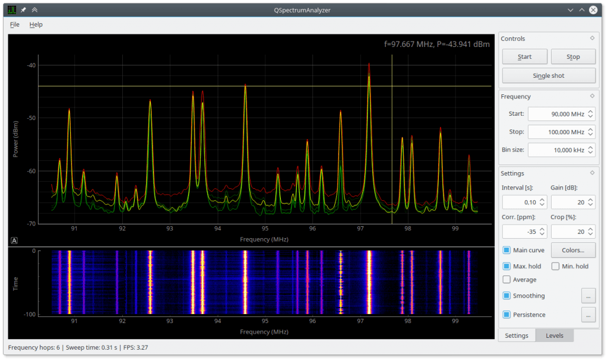Pin window using the title bar pin icon
The image size is (608, 361).
23,10
